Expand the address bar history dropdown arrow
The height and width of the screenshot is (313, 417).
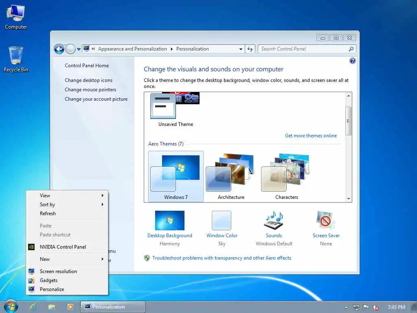(x=241, y=49)
